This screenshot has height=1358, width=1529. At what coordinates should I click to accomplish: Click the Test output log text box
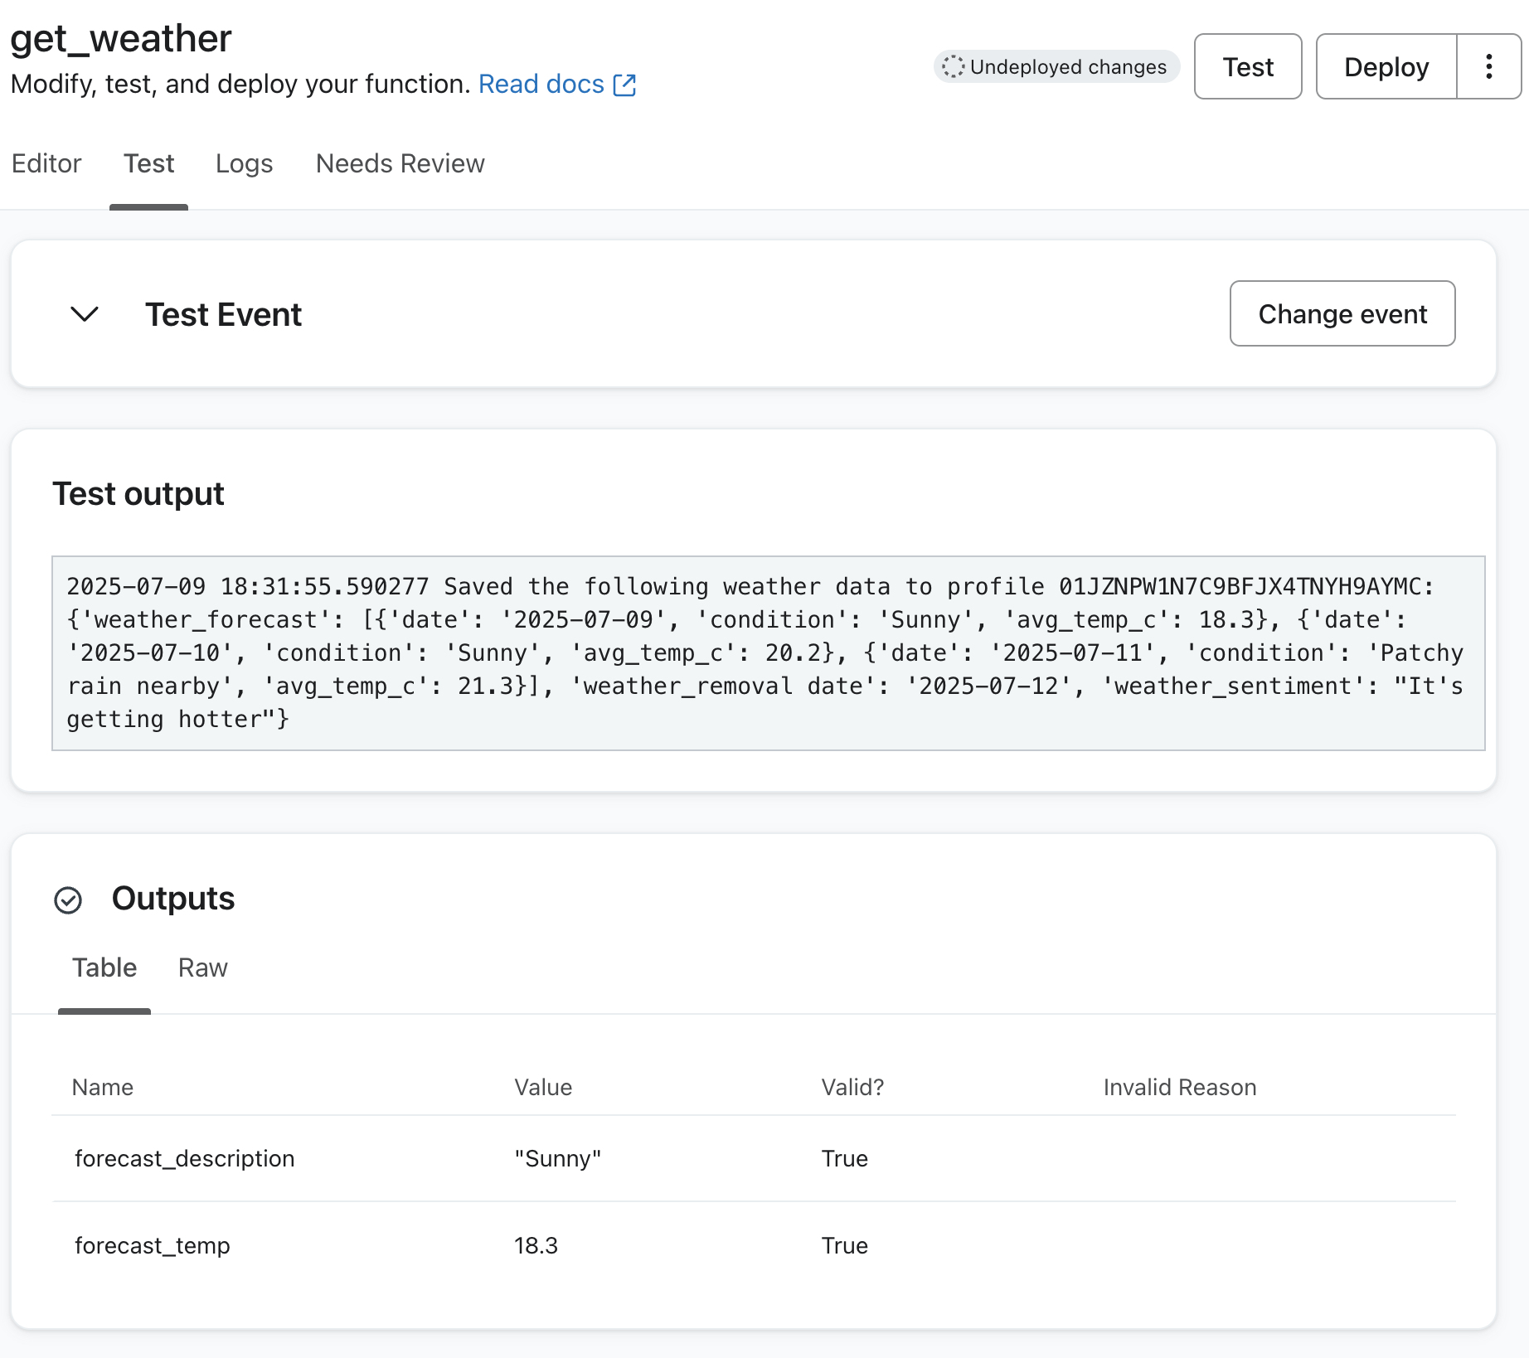coord(769,653)
